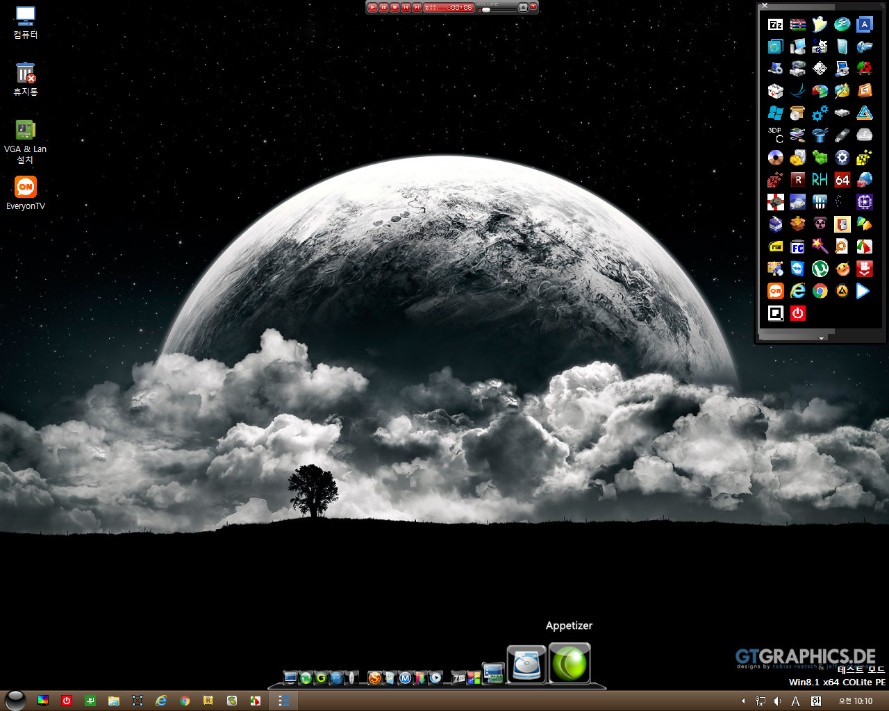Click the red power icon in launcher panel
The image size is (889, 711).
tap(798, 313)
